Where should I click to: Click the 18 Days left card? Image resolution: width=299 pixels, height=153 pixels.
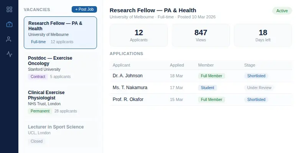tap(263, 35)
